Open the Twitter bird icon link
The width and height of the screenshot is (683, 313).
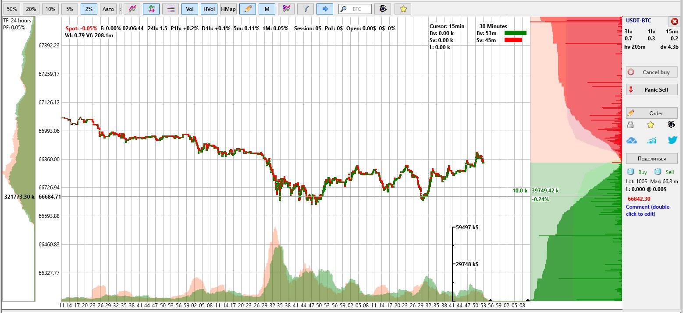[x=672, y=140]
